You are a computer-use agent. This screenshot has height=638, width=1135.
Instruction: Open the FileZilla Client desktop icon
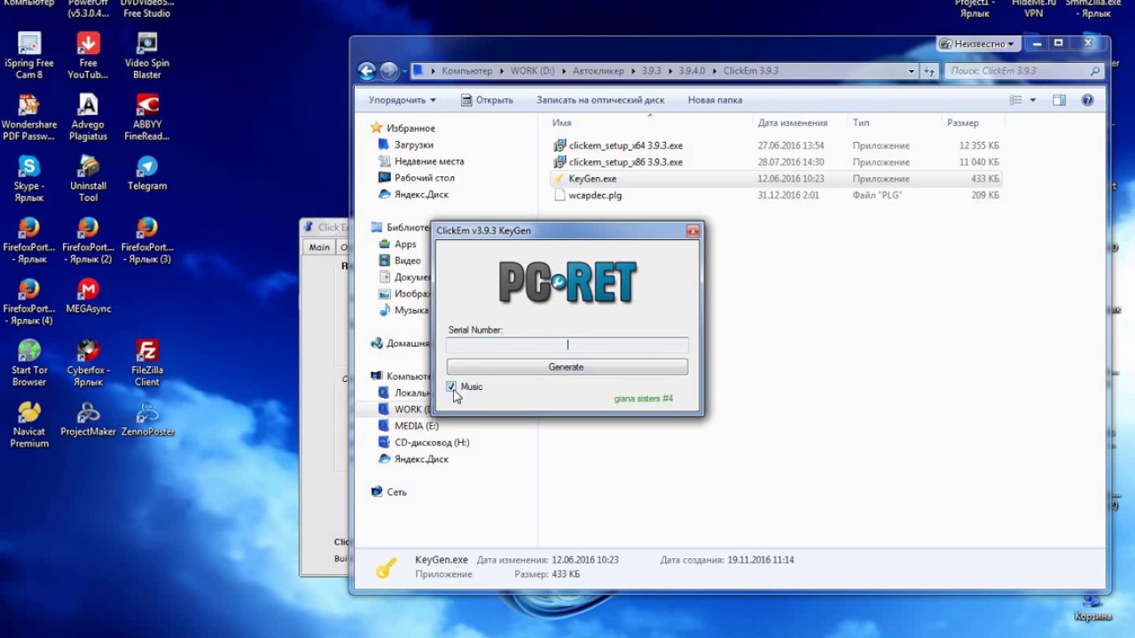147,362
